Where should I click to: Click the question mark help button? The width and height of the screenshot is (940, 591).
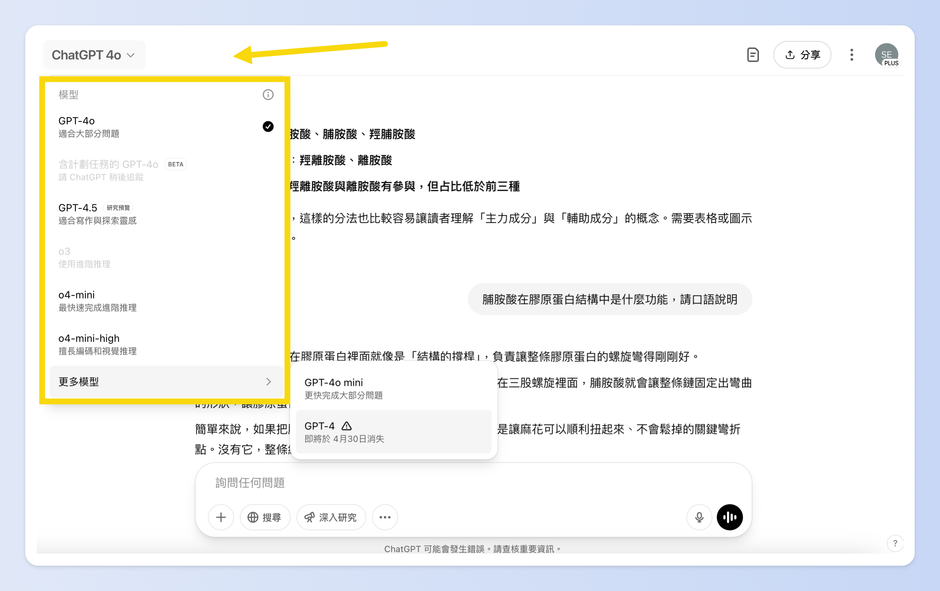pos(895,543)
